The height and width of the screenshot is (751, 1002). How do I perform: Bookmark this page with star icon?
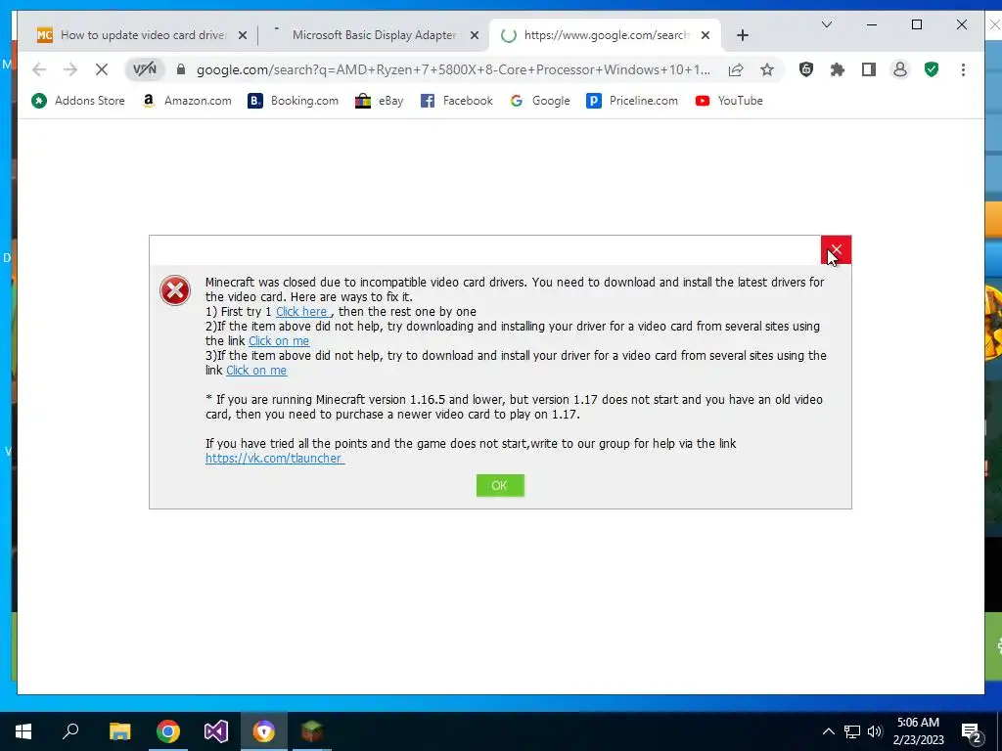click(x=767, y=69)
